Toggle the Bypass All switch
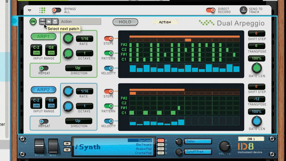Screen dimensions: 286x161 tap(57, 10)
